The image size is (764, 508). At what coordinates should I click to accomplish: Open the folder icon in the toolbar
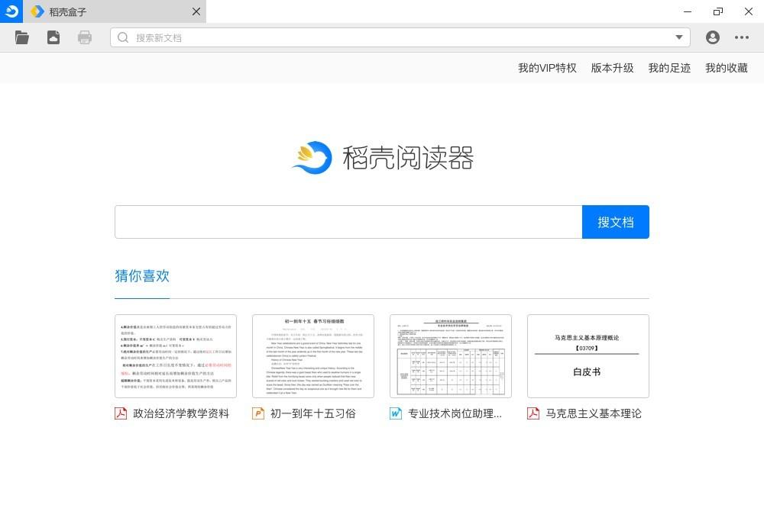pyautogui.click(x=22, y=37)
